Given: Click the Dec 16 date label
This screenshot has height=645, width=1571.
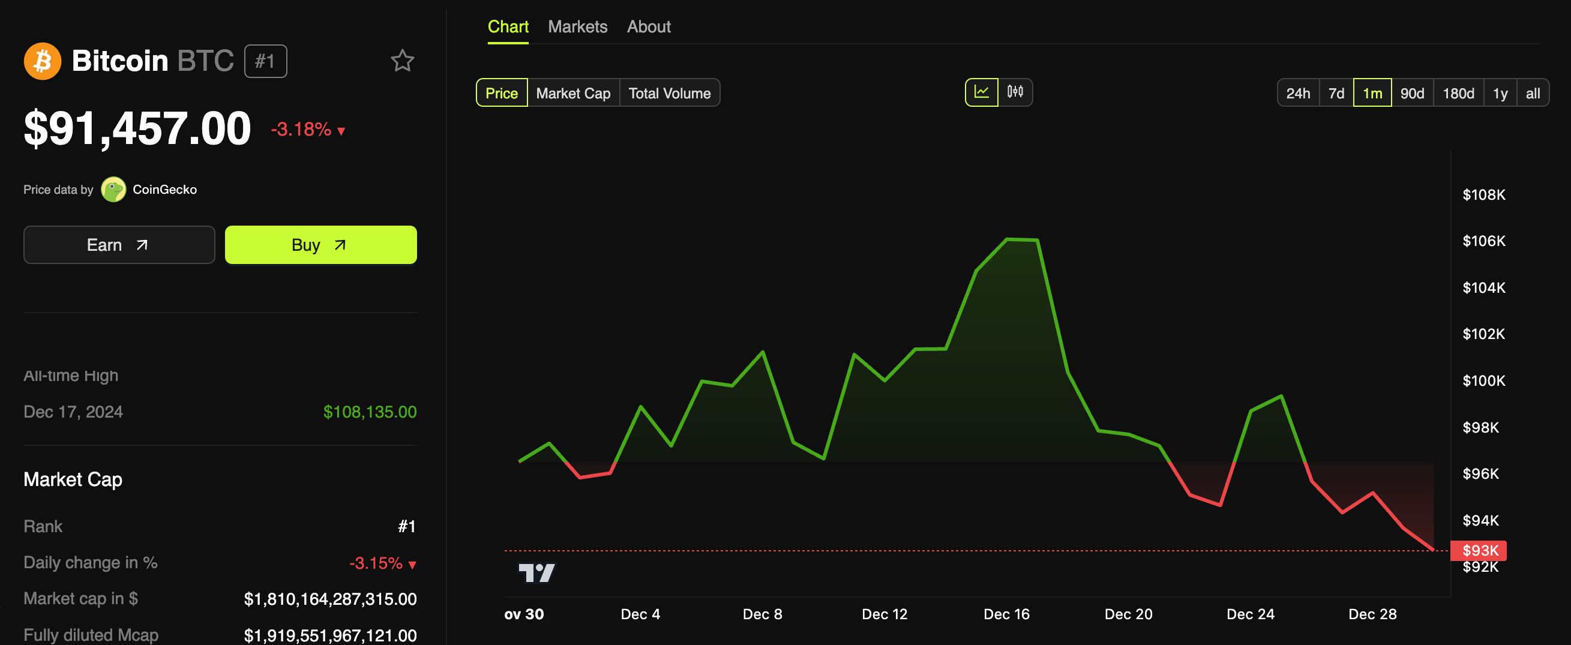Looking at the screenshot, I should coord(1006,614).
